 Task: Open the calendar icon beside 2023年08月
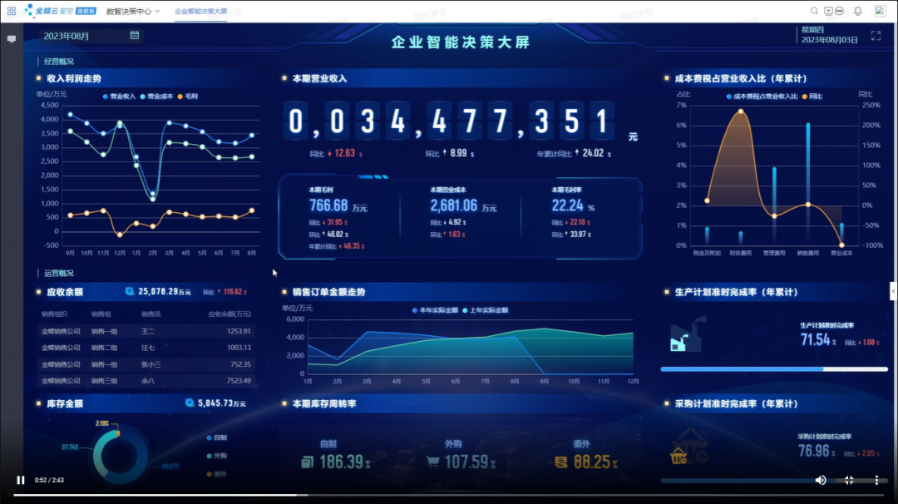click(135, 36)
